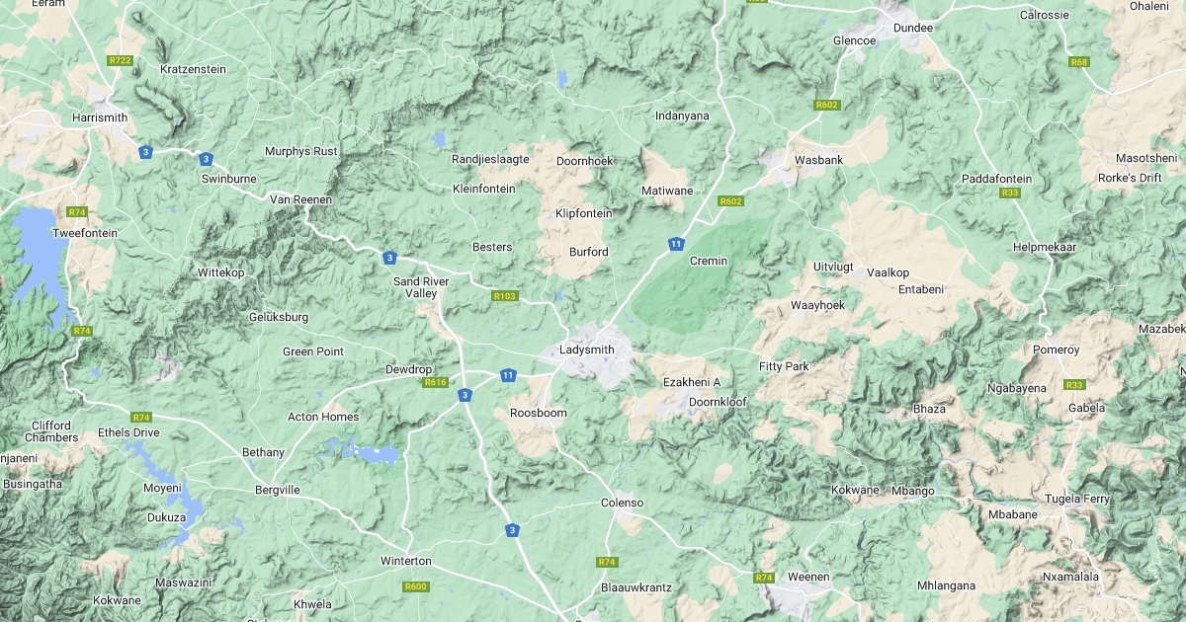Image resolution: width=1186 pixels, height=622 pixels.
Task: Select the R33 shield near Paddafontein
Action: [x=1010, y=193]
